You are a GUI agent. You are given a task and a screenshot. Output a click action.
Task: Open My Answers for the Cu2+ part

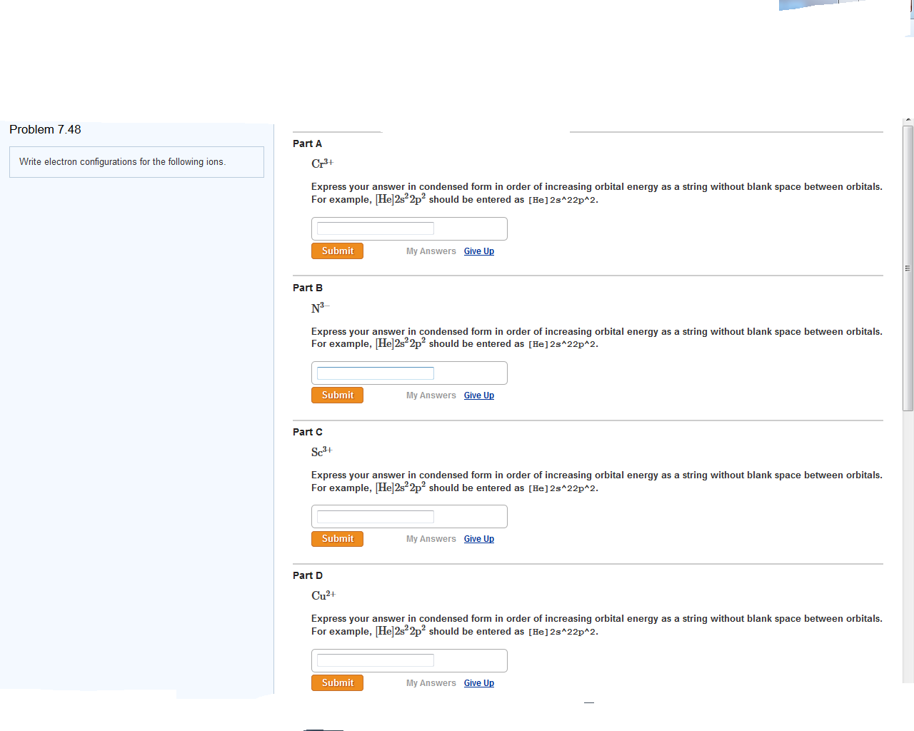coord(431,682)
